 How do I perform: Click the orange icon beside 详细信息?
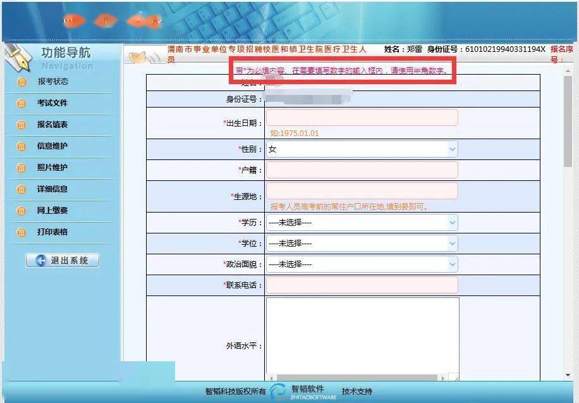point(21,189)
